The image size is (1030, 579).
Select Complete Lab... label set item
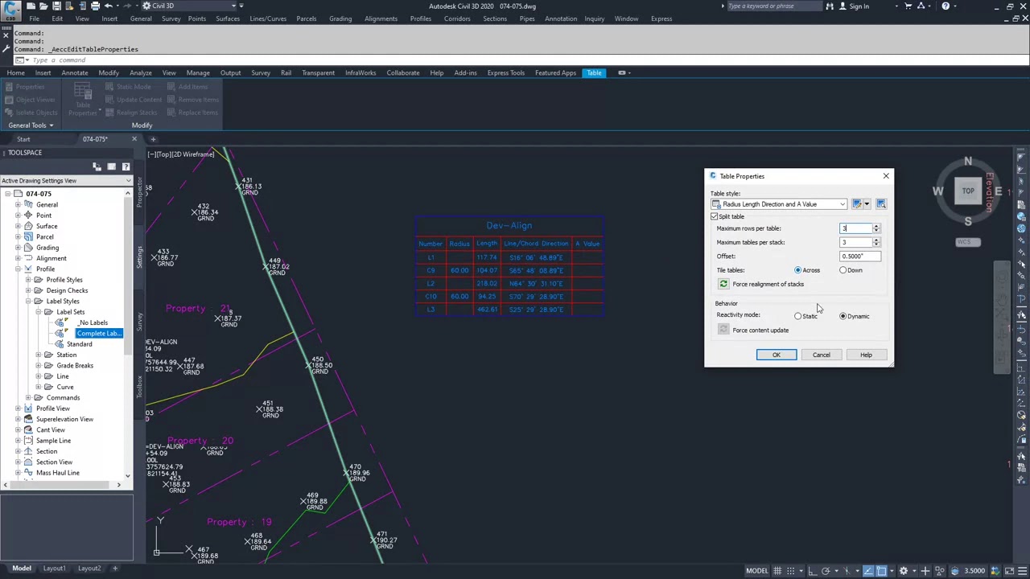(99, 333)
